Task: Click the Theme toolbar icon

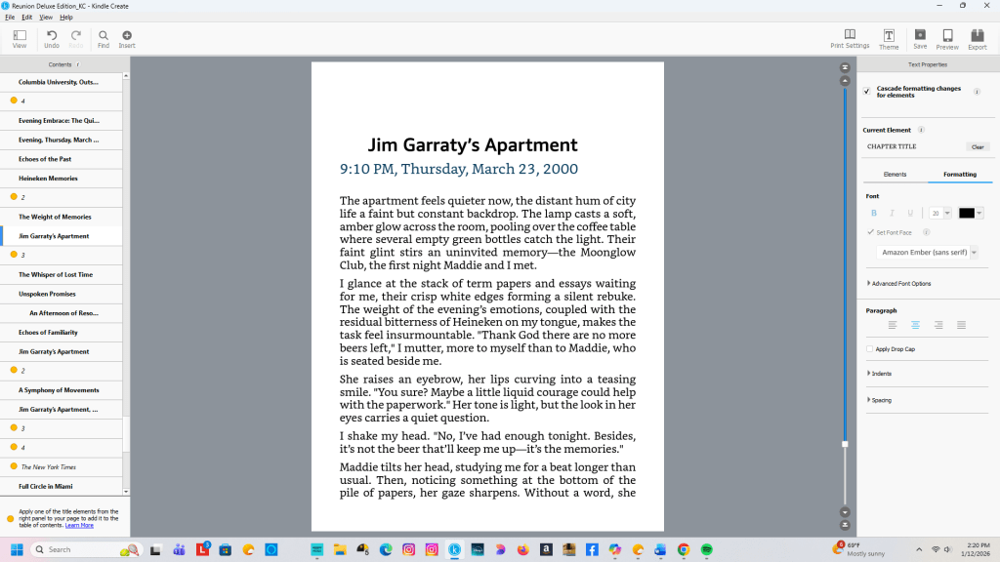Action: 889,38
